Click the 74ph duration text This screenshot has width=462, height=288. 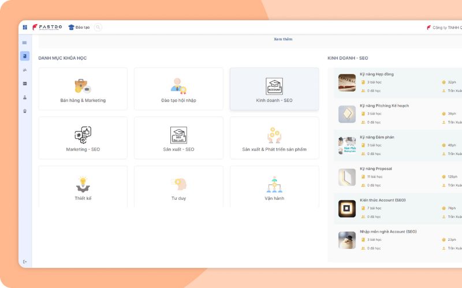(452, 208)
